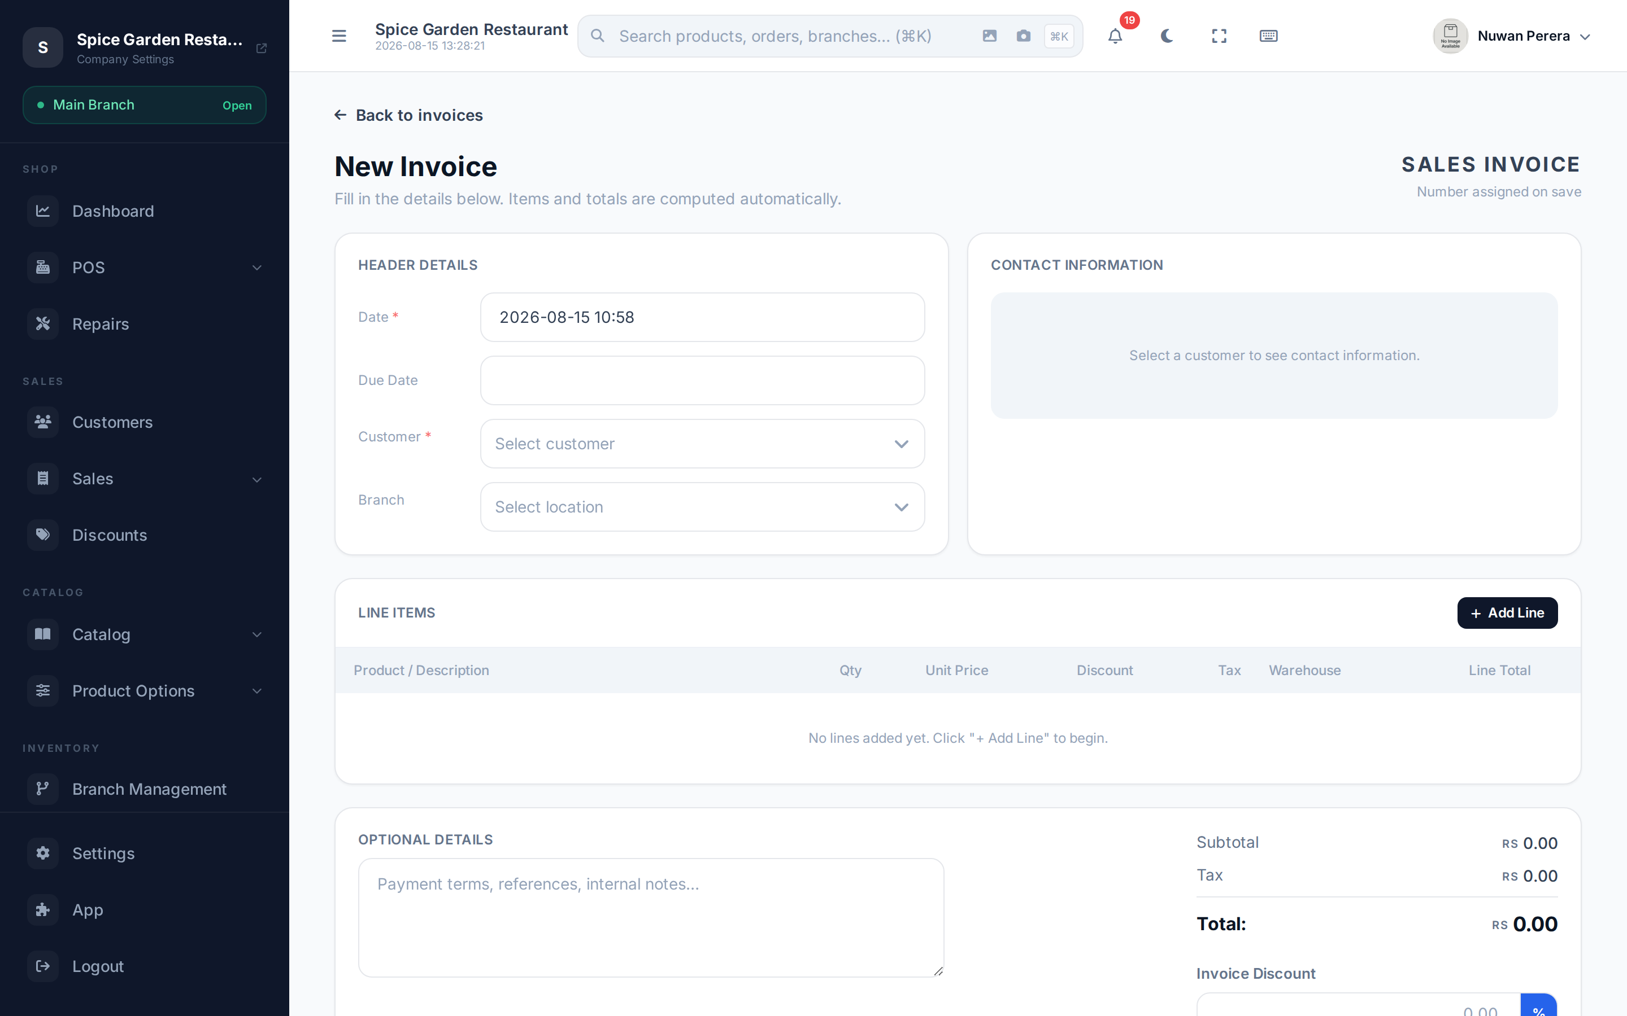Screen dimensions: 1627x1016
Task: Click the Line Total column header
Action: (x=1499, y=670)
